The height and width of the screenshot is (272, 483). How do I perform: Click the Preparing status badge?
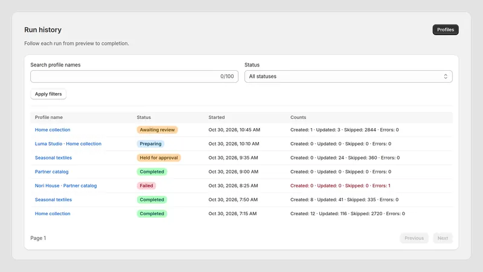point(150,144)
